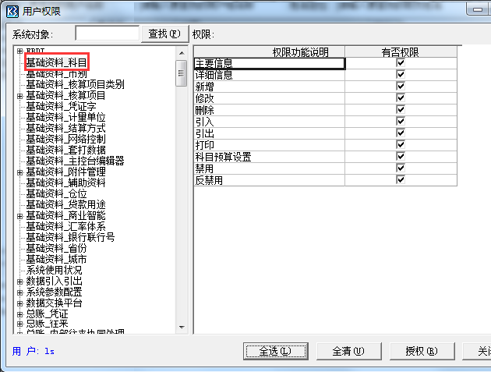Click the 查找(F) search button
The image size is (491, 372).
coord(164,34)
